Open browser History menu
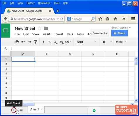Screen dimensions: 139x116 pos(30,3)
